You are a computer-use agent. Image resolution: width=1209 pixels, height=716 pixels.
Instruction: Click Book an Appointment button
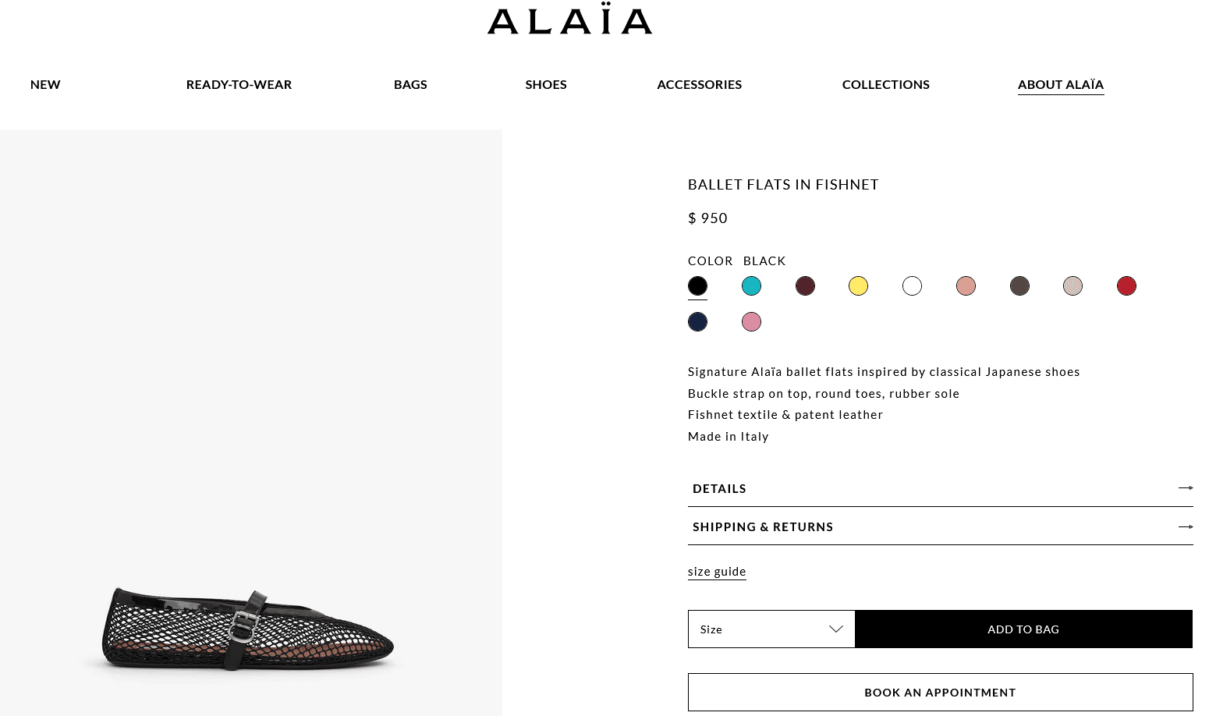click(940, 693)
